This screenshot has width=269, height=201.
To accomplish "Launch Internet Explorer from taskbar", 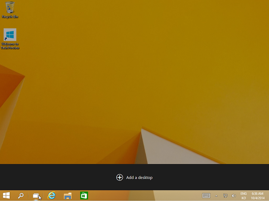I will coord(52,195).
